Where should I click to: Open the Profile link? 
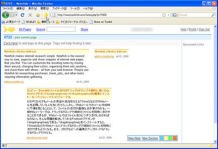(x=192, y=29)
